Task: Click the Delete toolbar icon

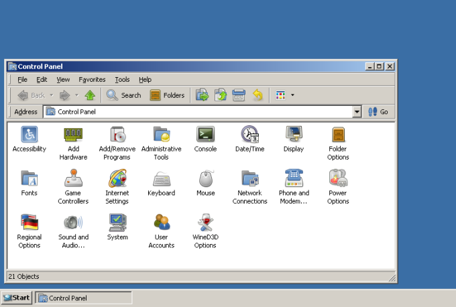Action: point(239,95)
